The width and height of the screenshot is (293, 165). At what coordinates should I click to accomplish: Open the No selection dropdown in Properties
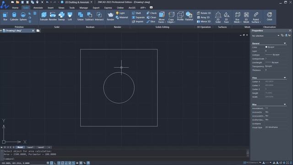point(278,36)
